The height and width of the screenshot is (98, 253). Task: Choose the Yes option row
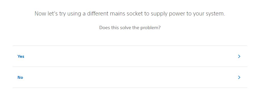tap(130, 56)
